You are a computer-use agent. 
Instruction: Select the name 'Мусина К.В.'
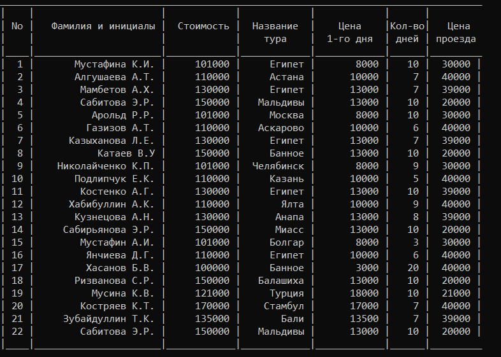pyautogui.click(x=123, y=293)
